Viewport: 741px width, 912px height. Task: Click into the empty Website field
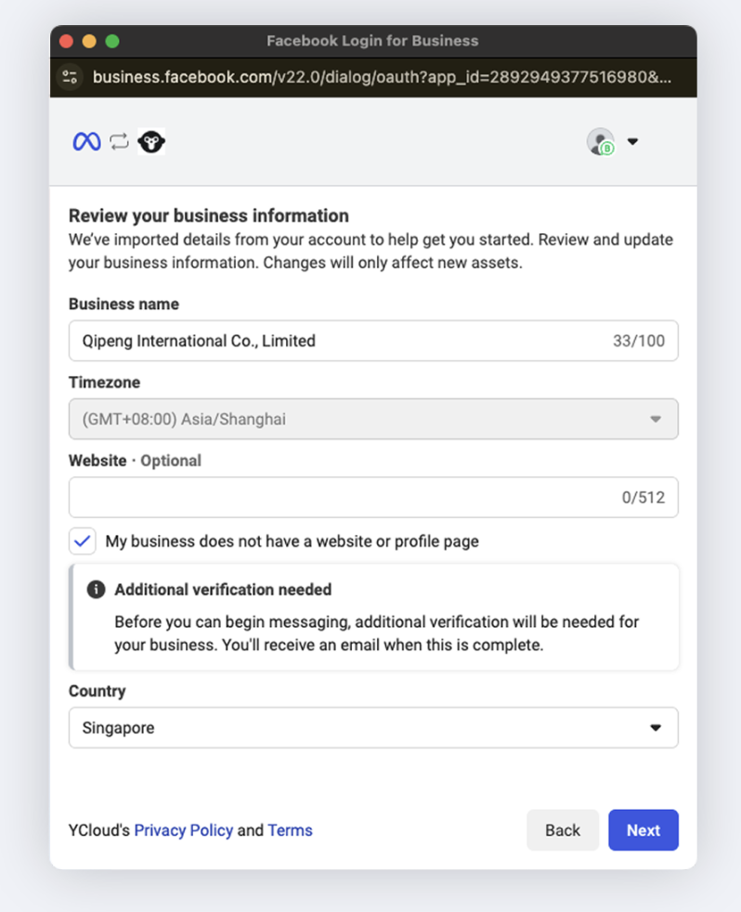(334, 498)
